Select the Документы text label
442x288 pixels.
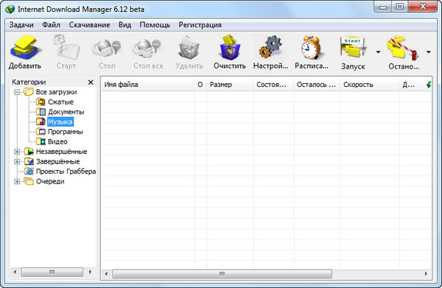(66, 112)
